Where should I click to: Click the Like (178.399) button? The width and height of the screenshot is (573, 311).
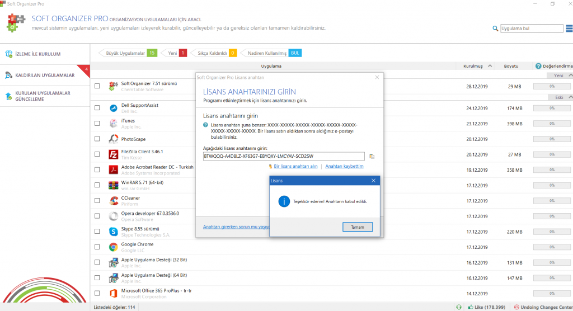click(486, 307)
